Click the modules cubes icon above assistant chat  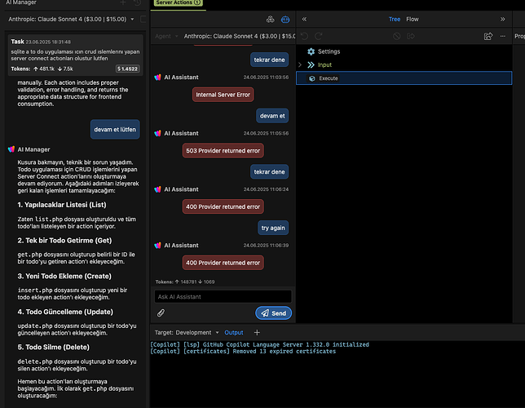click(x=270, y=20)
